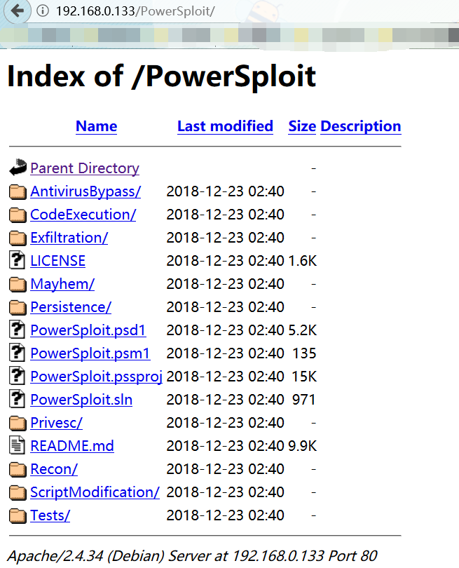Click the modified date in the AntivirusBypass/ row

tap(225, 191)
